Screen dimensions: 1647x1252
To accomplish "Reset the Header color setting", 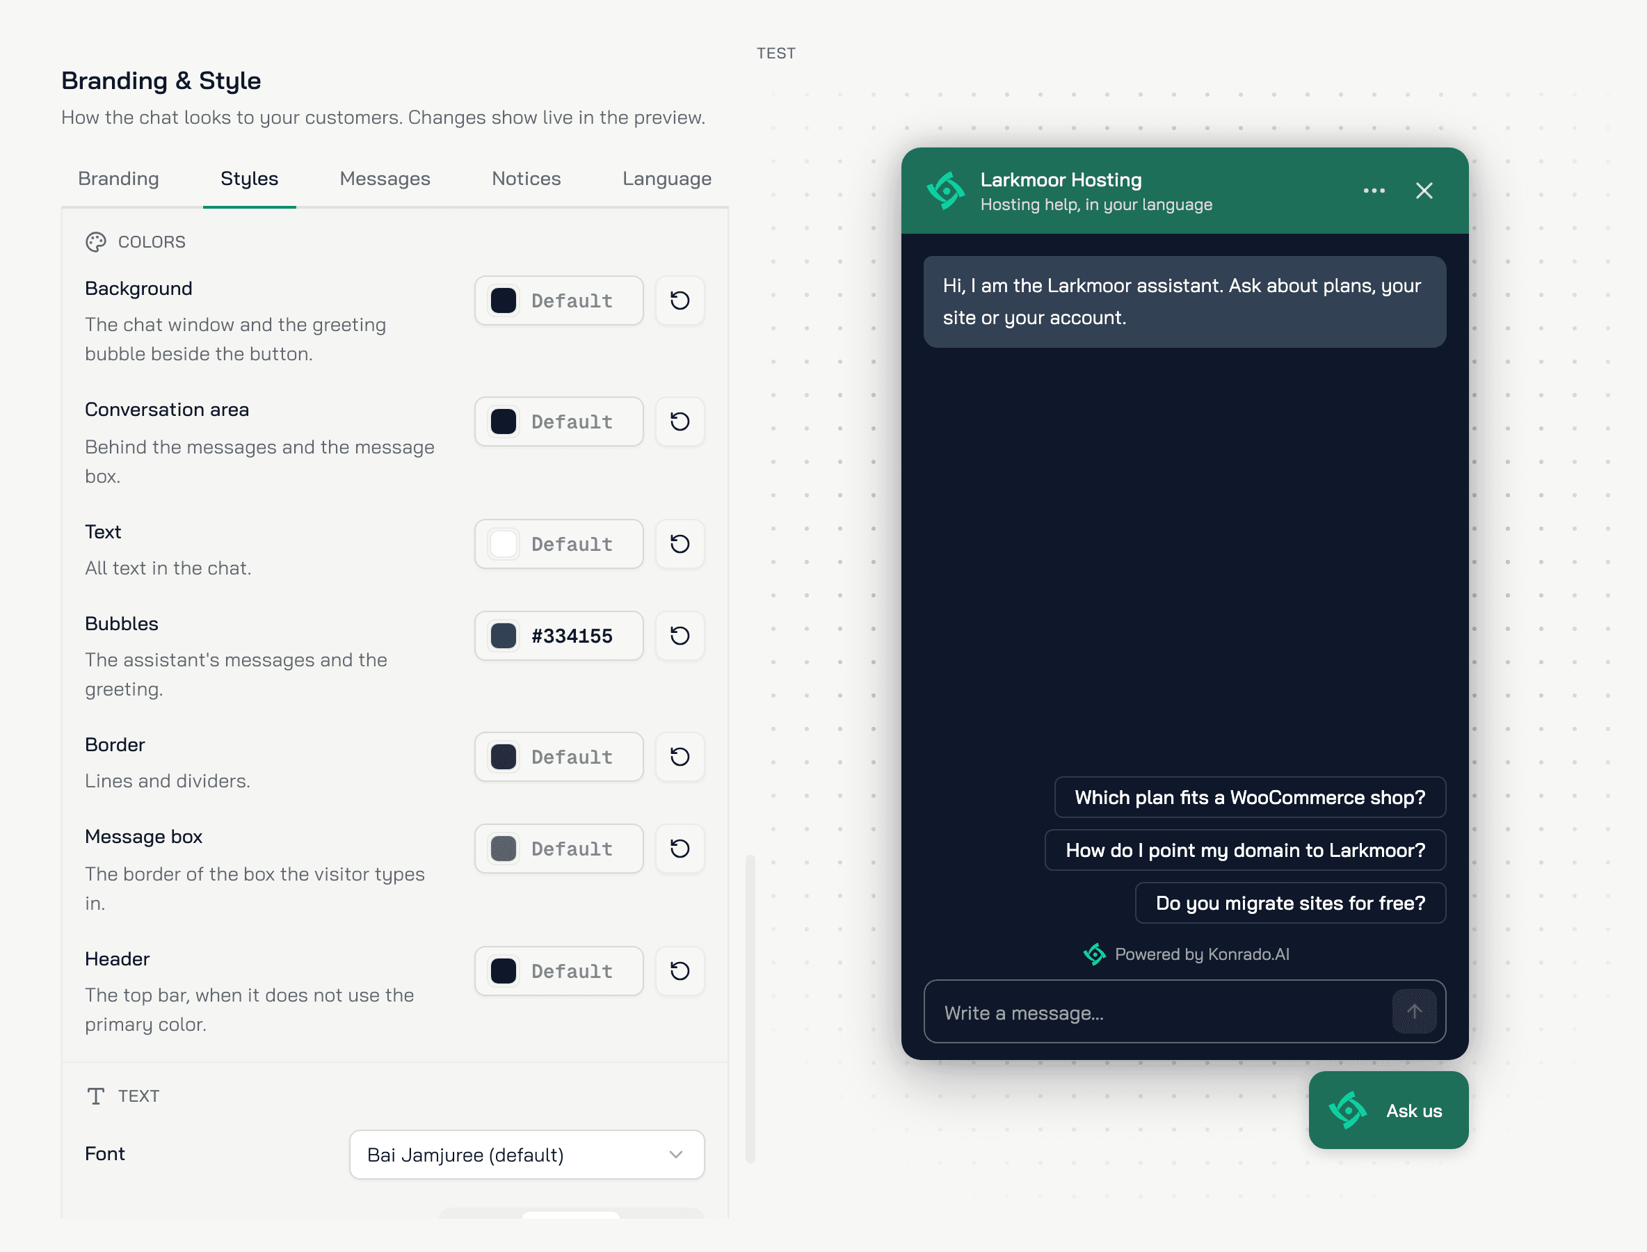I will click(x=680, y=971).
